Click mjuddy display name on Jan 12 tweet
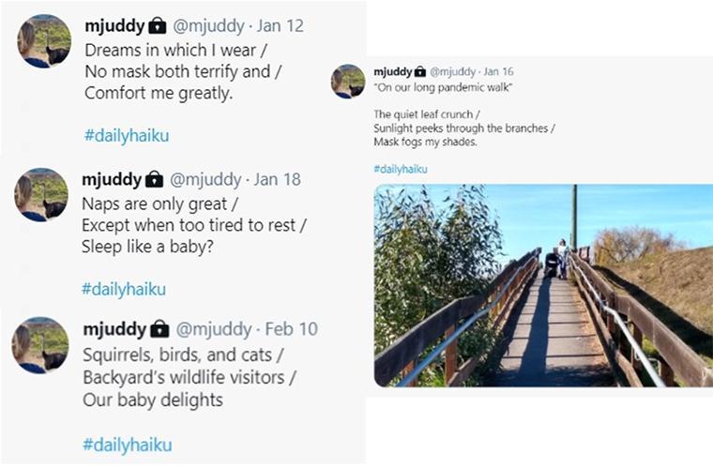713x468 pixels. tap(114, 25)
